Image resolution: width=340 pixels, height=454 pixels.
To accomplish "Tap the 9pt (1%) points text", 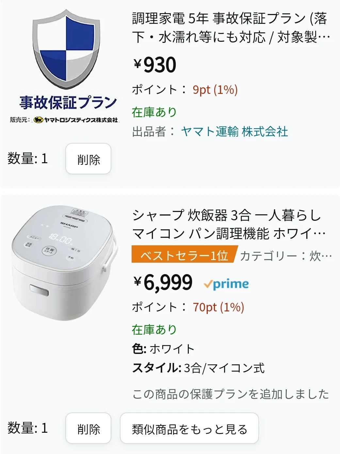I will (215, 90).
